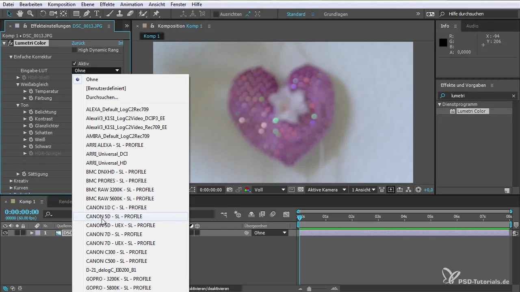Select the Lumetri Color effect preset
520x292 pixels.
(x=471, y=111)
